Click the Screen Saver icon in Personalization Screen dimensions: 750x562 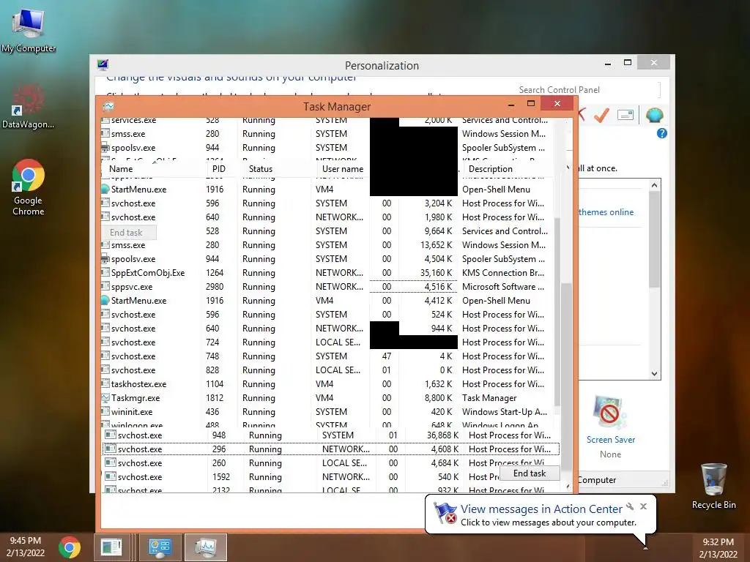pos(610,412)
